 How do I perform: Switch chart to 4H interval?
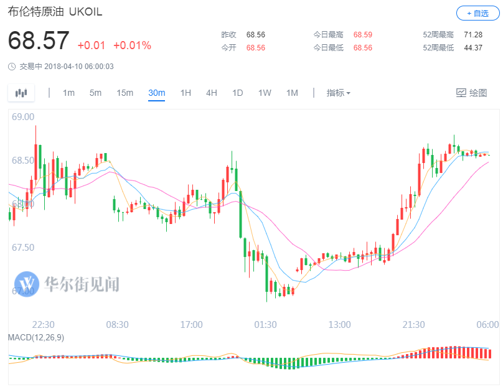(212, 93)
